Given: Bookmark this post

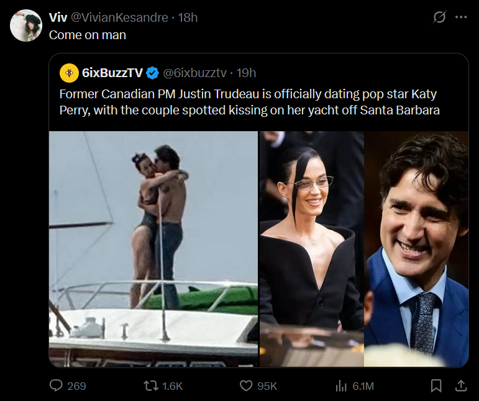Looking at the screenshot, I should pyautogui.click(x=436, y=386).
